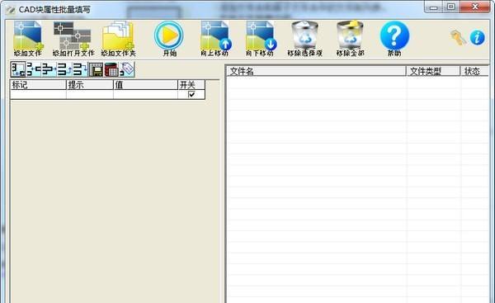This screenshot has width=495, height=303.
Task: Click the third small toolbar icon with merge brackets
Action: 49,69
